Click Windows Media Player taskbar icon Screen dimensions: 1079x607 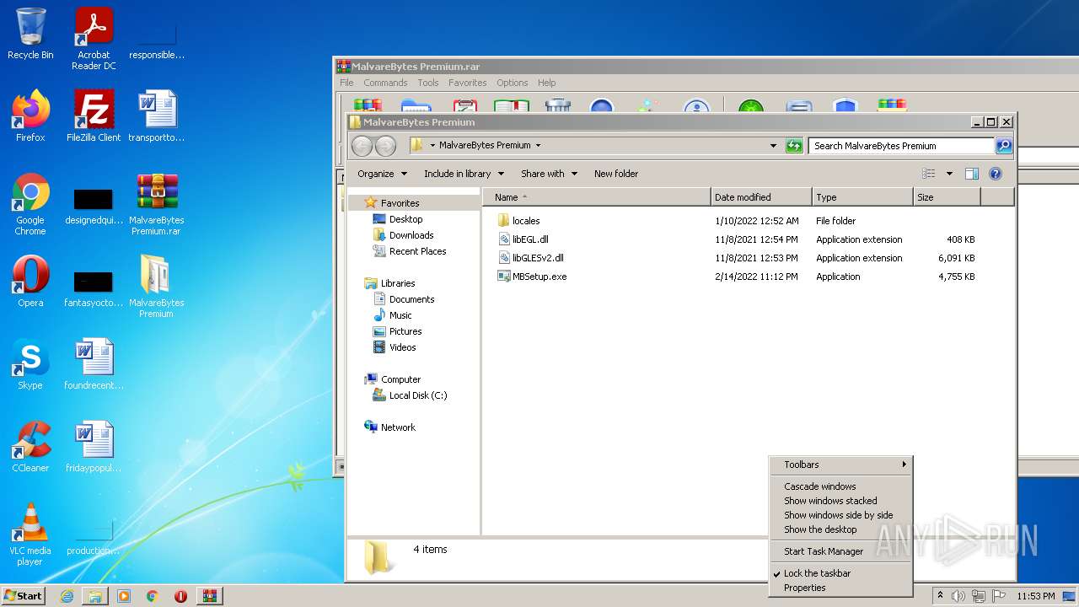click(x=124, y=596)
